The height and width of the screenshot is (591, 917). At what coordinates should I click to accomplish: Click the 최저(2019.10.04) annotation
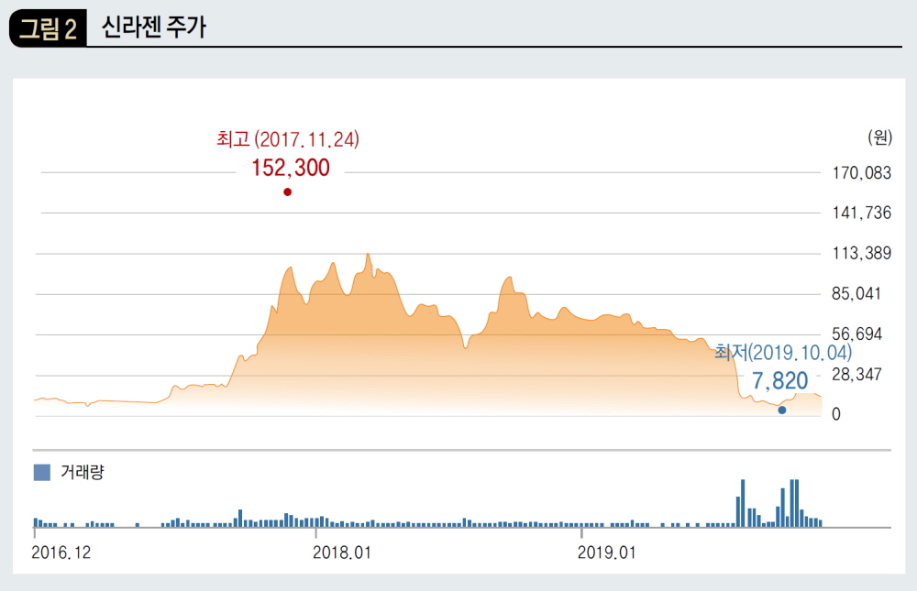pos(783,352)
